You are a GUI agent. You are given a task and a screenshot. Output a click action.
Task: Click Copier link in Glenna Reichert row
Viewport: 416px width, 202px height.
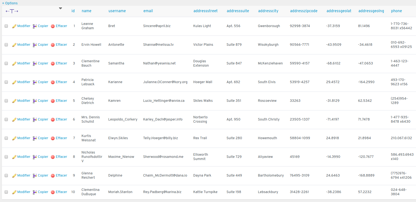[x=43, y=175]
